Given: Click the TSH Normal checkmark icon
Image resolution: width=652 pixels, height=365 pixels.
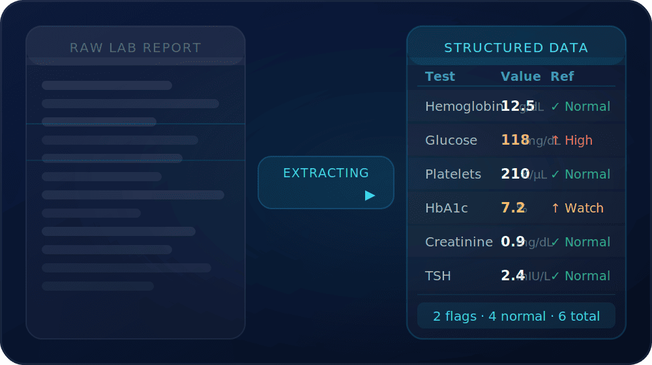Looking at the screenshot, I should 556,276.
